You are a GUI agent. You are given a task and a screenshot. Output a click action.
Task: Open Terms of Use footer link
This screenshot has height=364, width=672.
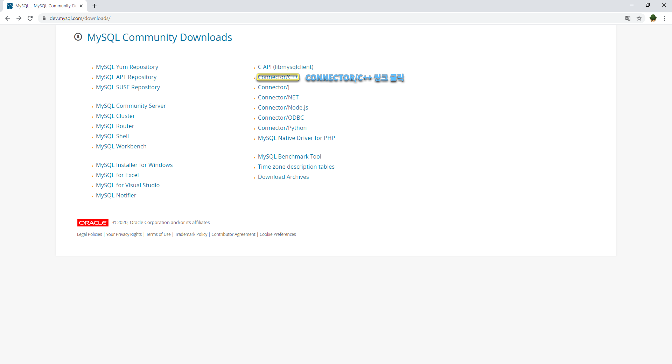pyautogui.click(x=158, y=234)
